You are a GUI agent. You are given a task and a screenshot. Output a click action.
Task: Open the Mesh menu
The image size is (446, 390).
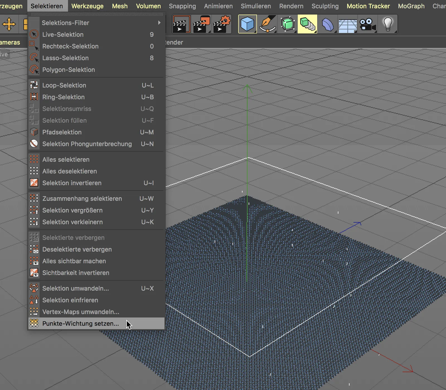coord(120,6)
